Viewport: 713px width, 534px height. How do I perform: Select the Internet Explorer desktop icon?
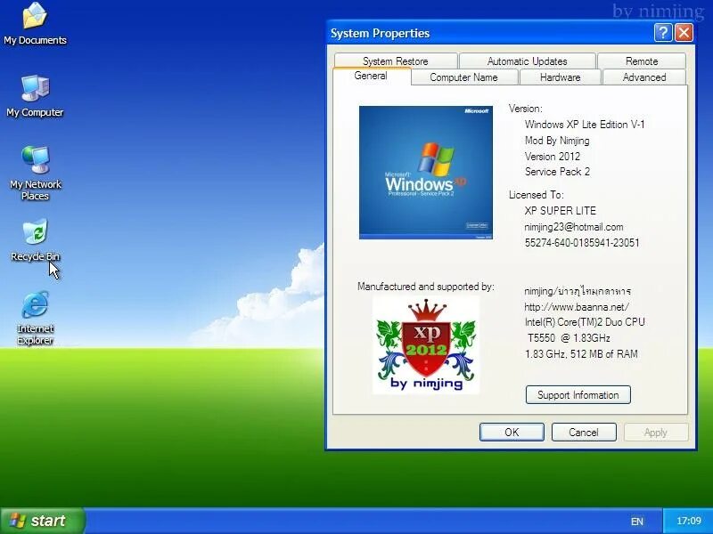pyautogui.click(x=35, y=318)
